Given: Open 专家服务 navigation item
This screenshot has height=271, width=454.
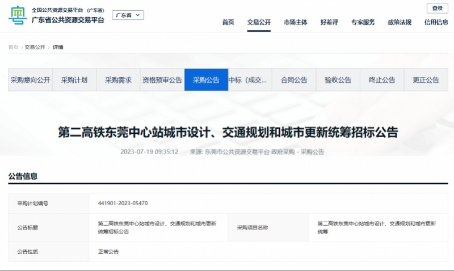Looking at the screenshot, I should point(363,22).
